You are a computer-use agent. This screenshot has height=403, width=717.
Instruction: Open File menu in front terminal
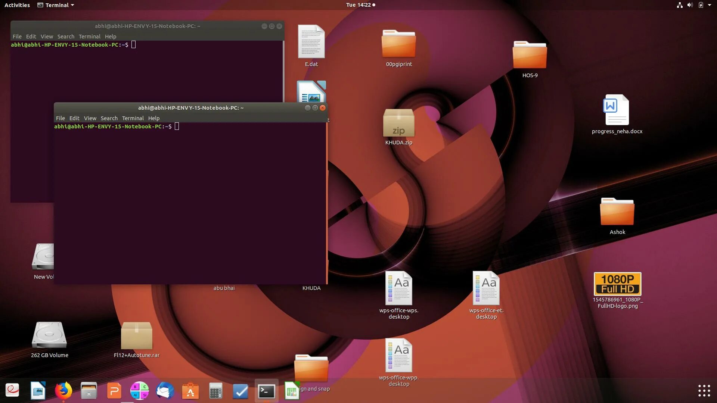[60, 118]
